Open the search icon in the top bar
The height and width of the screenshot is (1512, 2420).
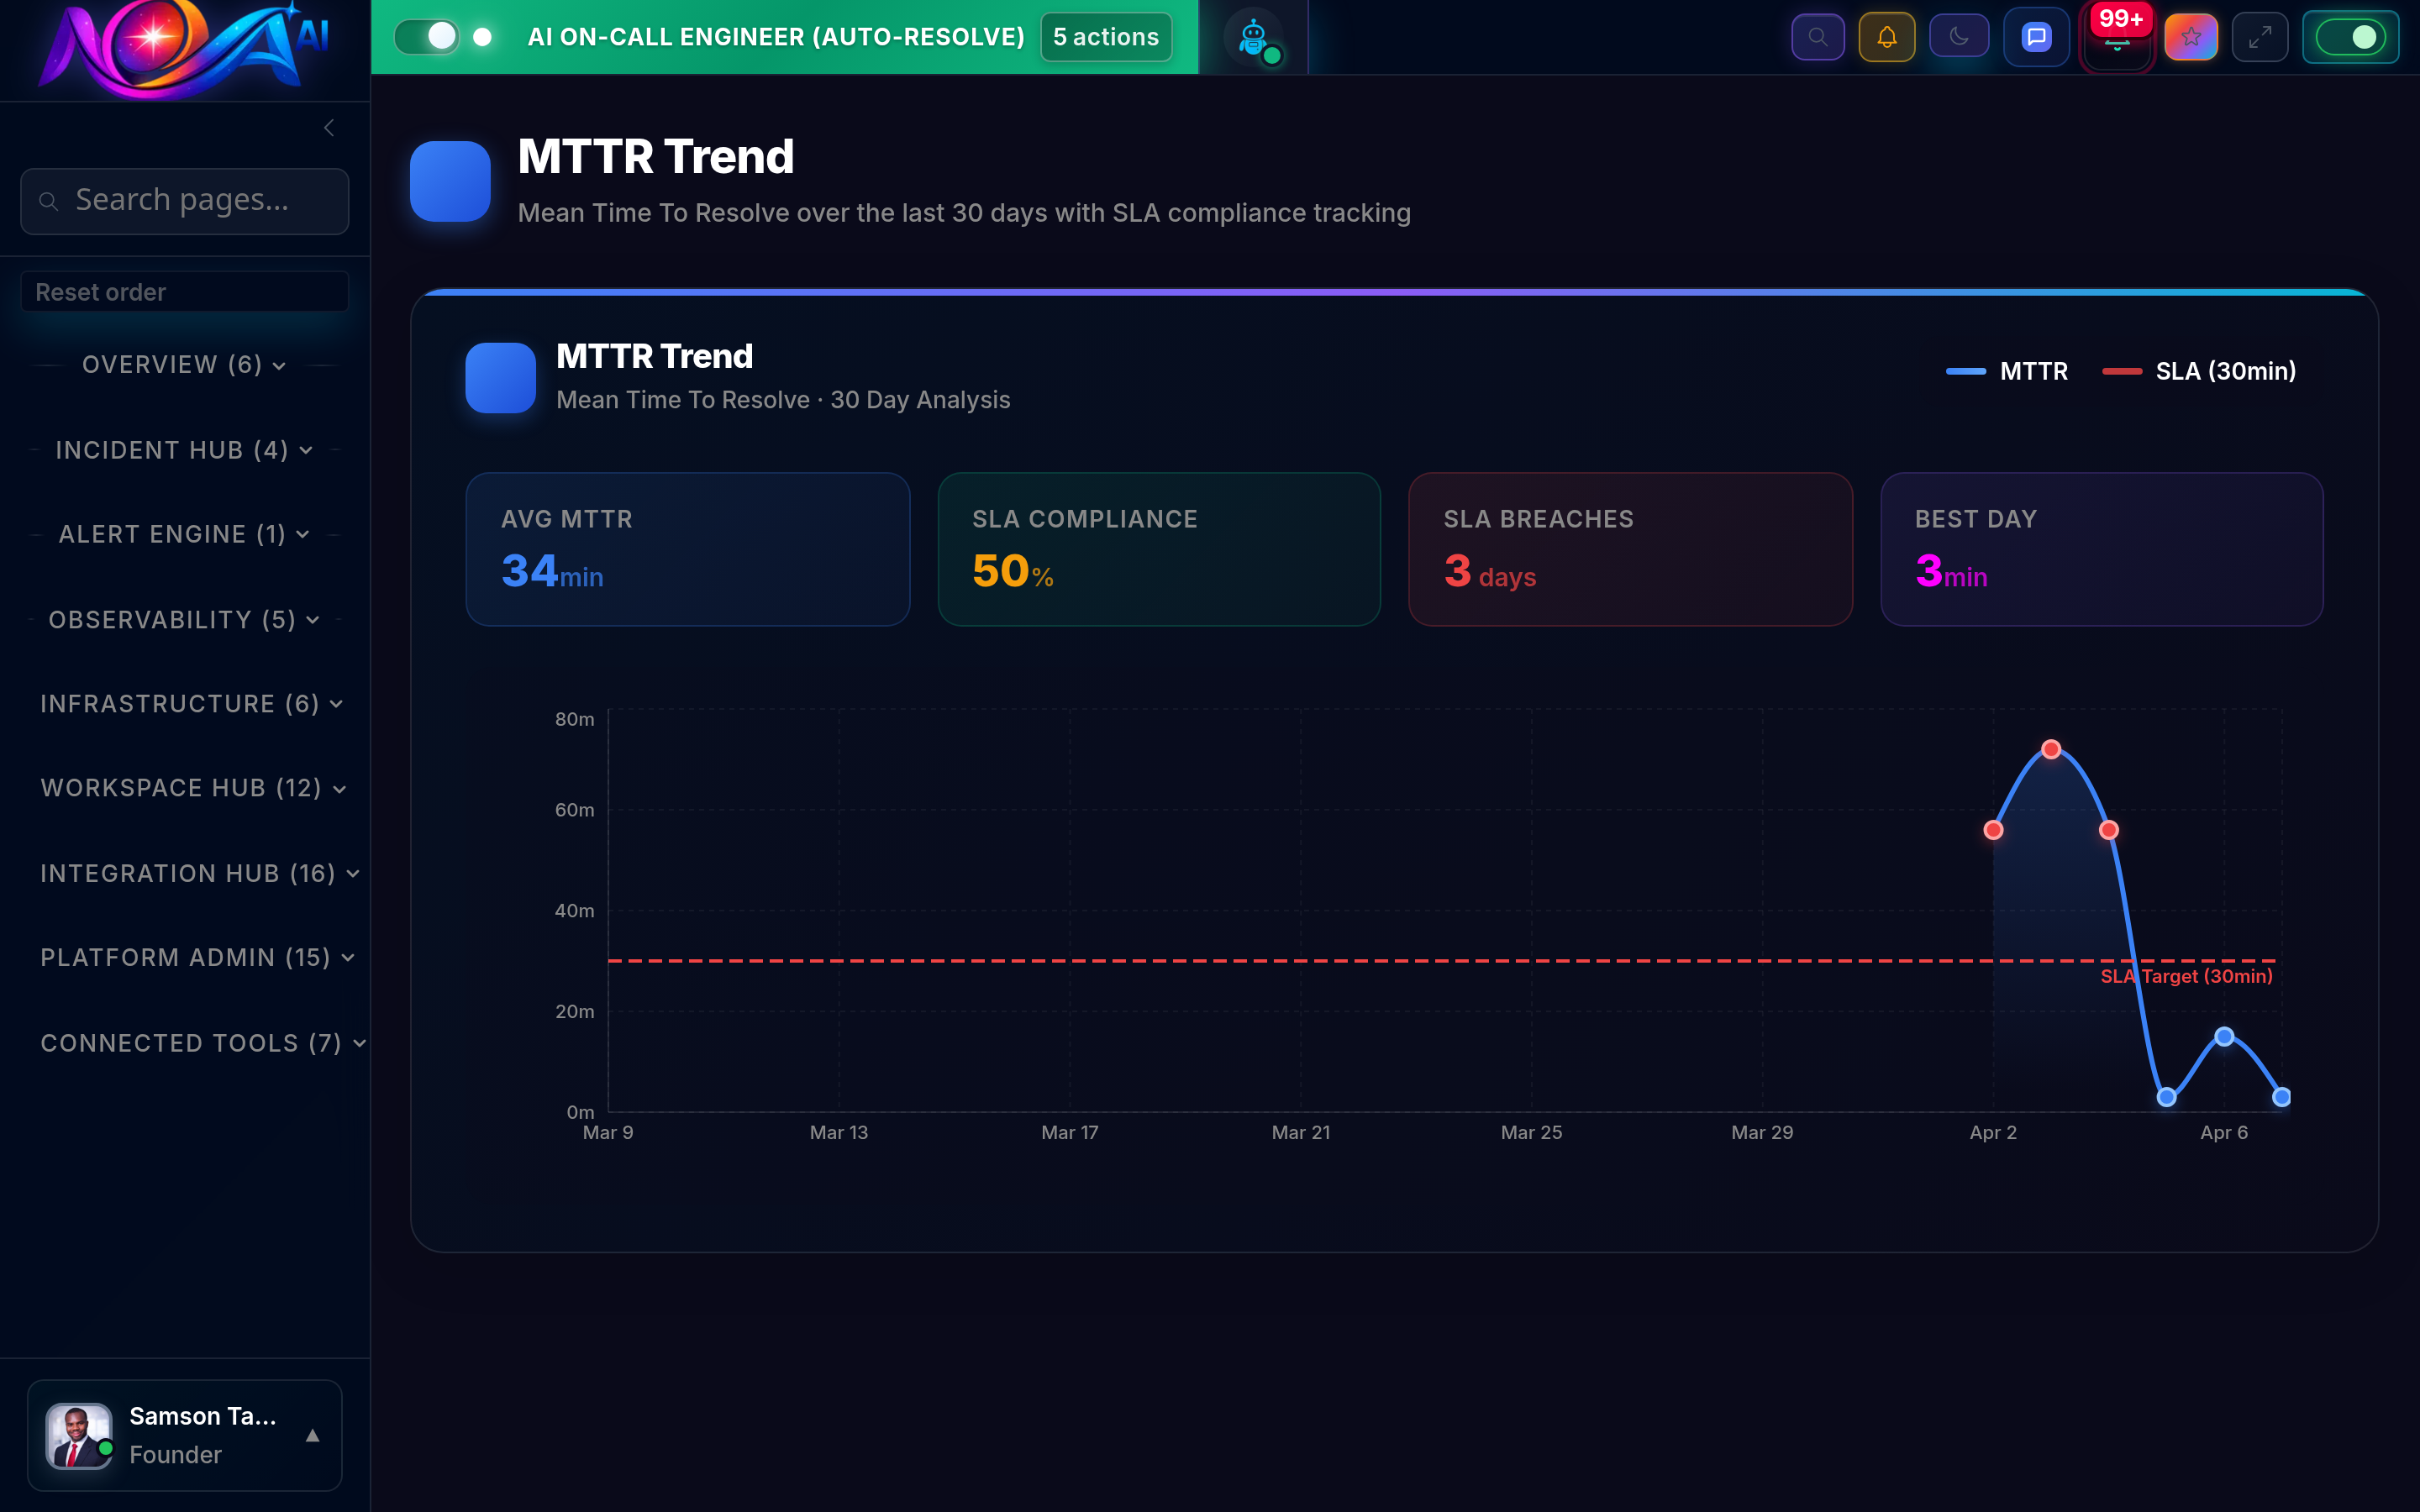(1818, 37)
